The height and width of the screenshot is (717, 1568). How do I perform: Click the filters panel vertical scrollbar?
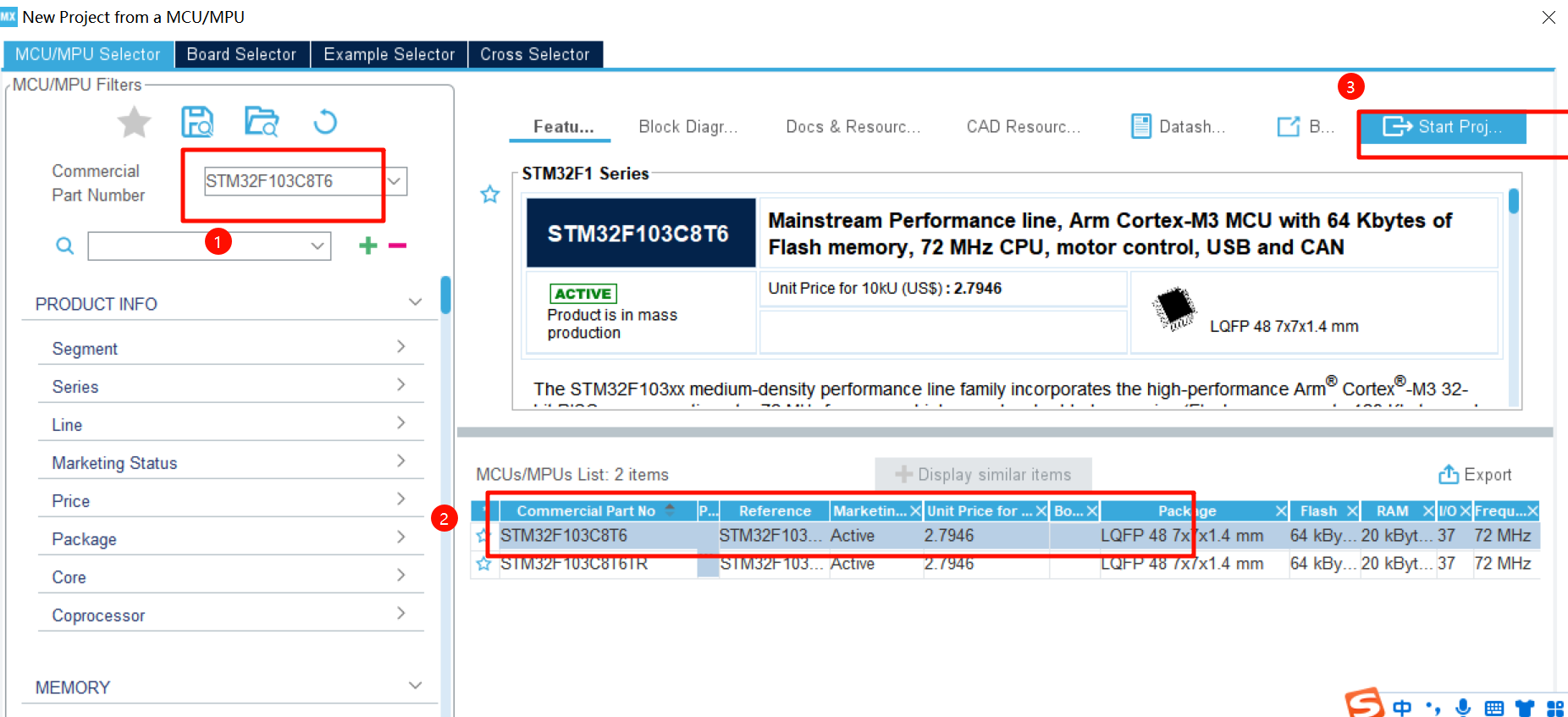point(445,295)
